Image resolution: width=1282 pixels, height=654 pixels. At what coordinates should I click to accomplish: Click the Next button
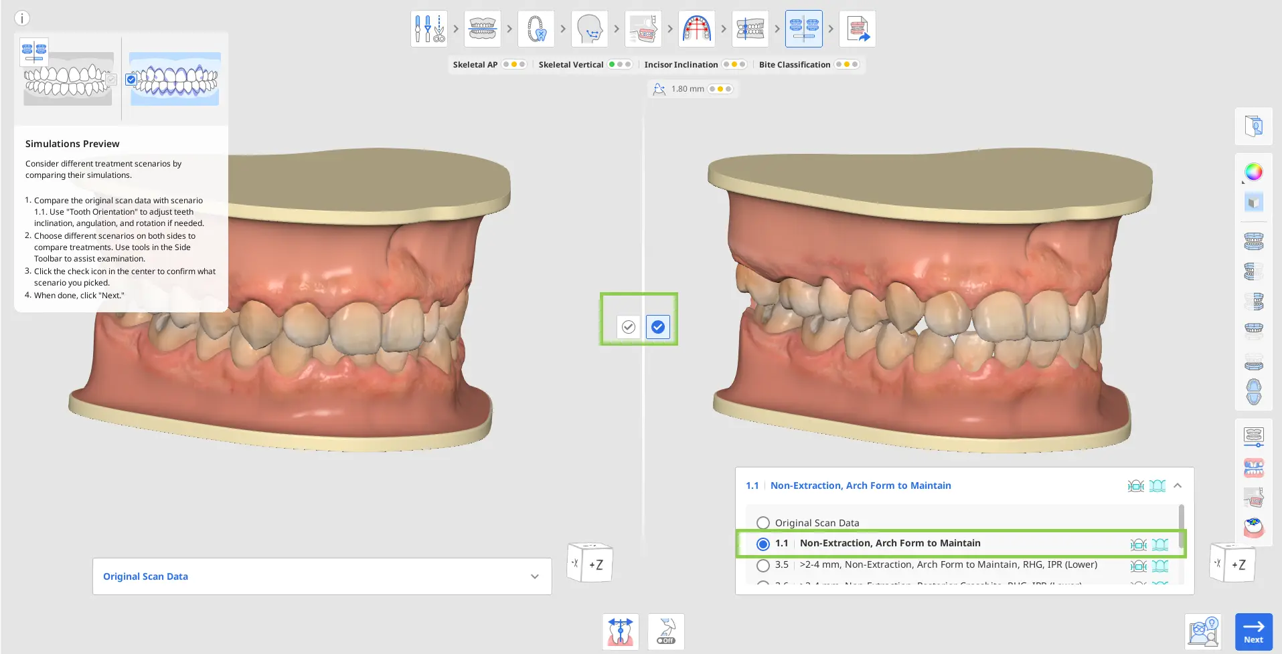[x=1254, y=632]
